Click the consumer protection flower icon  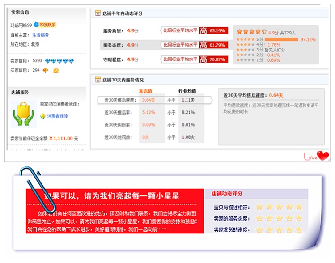43,116
